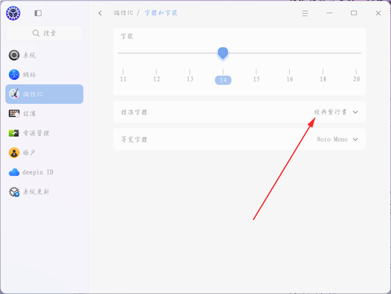Click the deepin ID cloud icon
Viewport: 391px width, 294px height.
(14, 172)
